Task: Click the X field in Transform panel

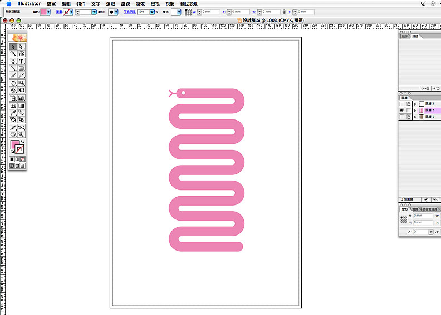Action: [x=423, y=216]
